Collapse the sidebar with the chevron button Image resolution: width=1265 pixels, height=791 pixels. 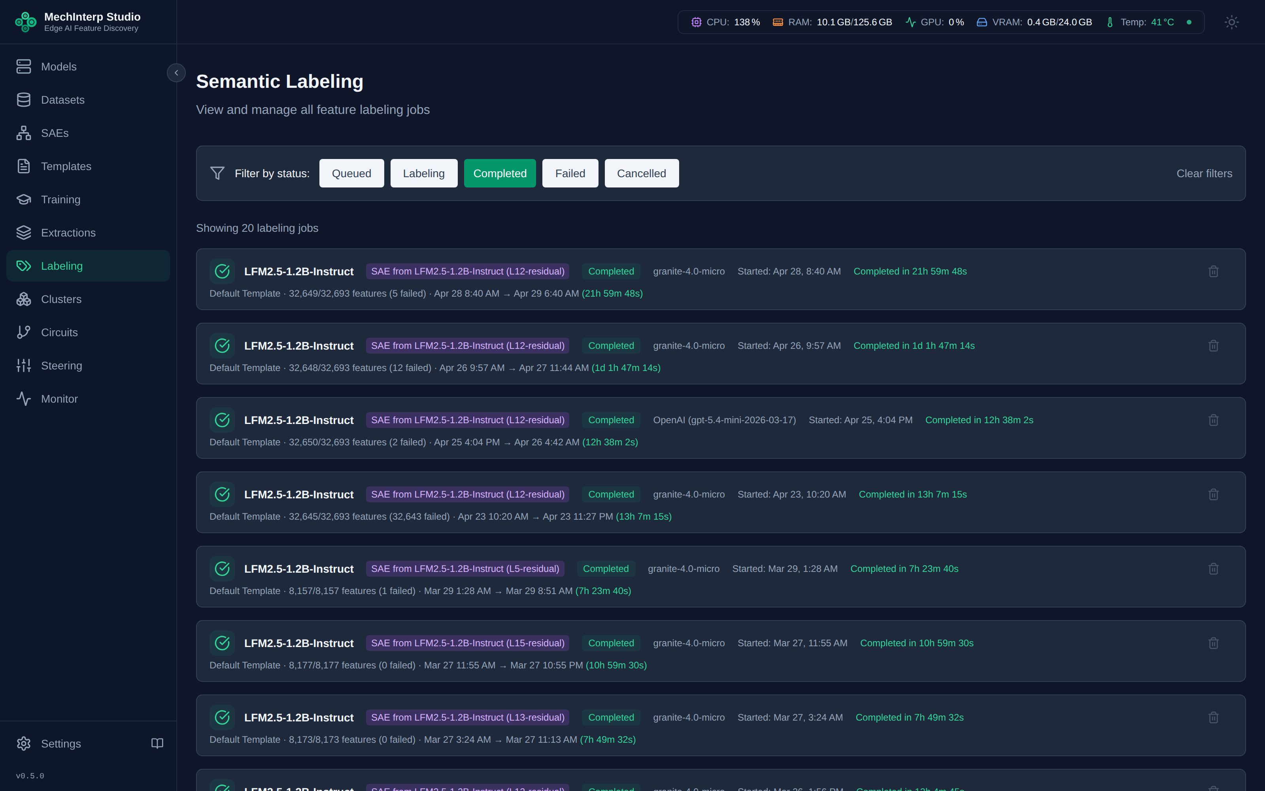click(x=176, y=73)
